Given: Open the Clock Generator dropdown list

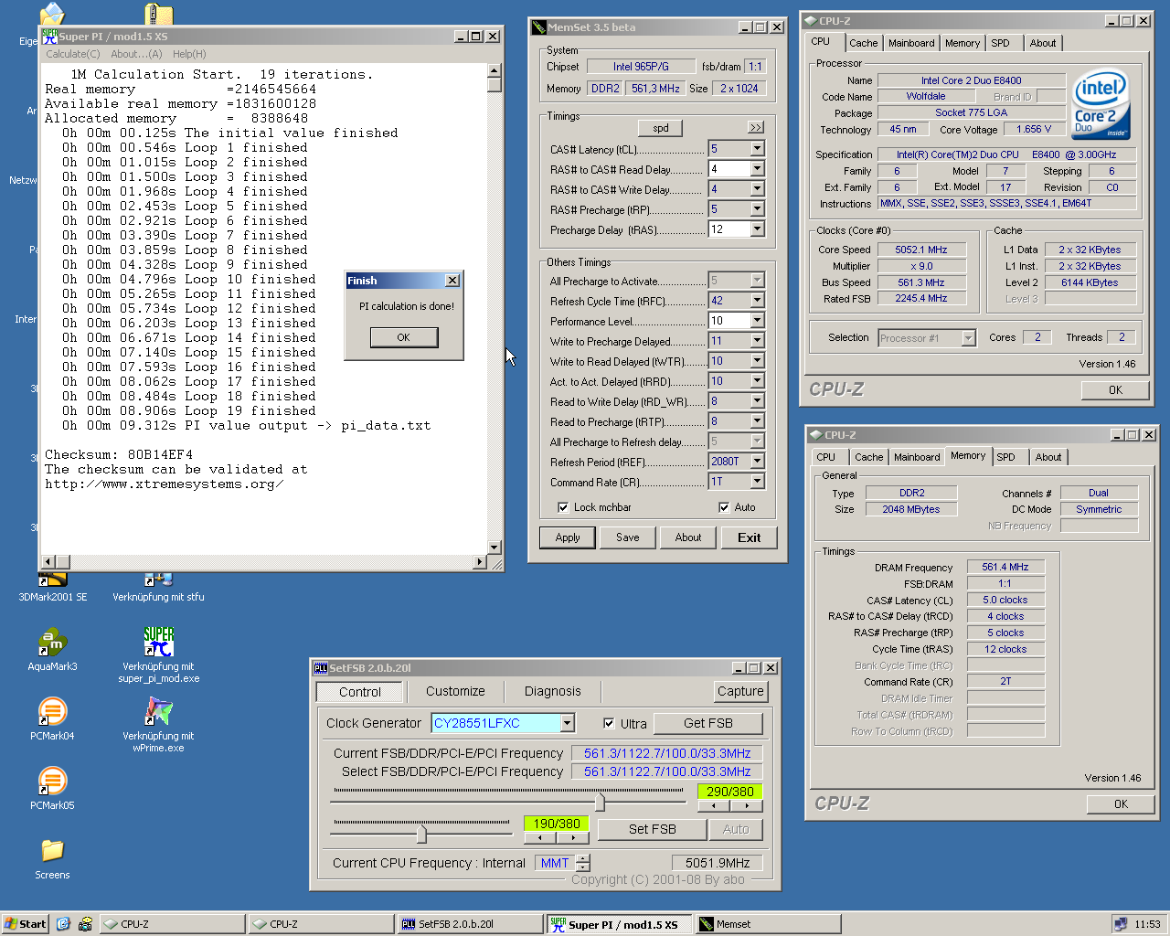Looking at the screenshot, I should point(568,723).
